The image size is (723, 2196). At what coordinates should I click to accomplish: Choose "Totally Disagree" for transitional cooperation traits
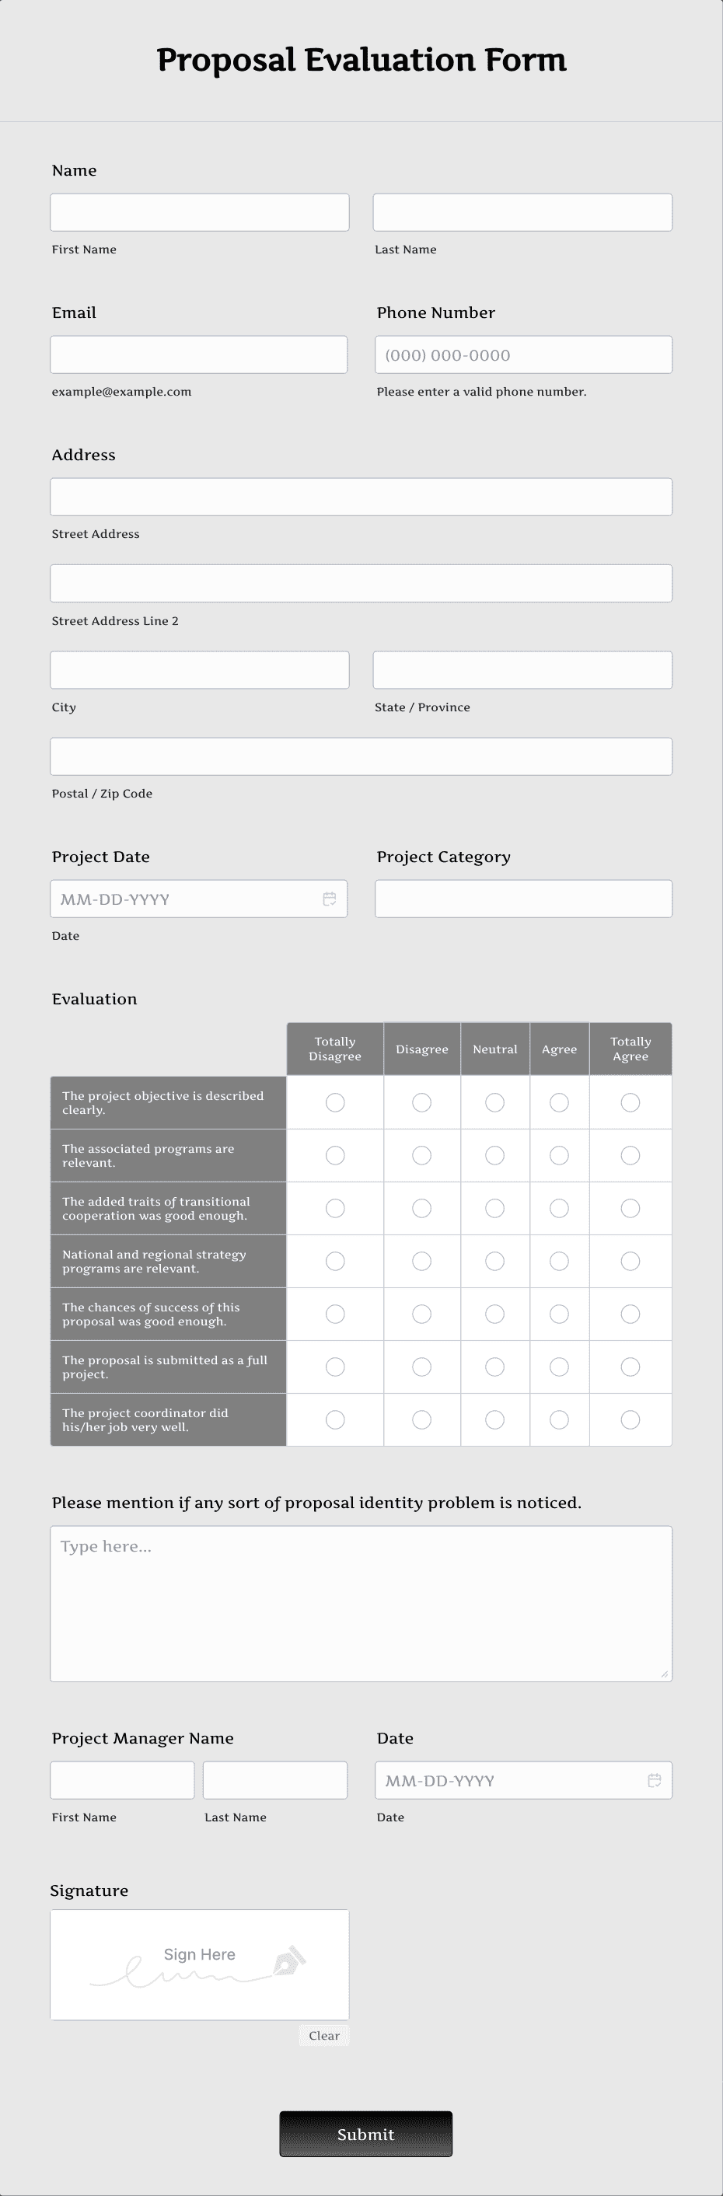334,1208
